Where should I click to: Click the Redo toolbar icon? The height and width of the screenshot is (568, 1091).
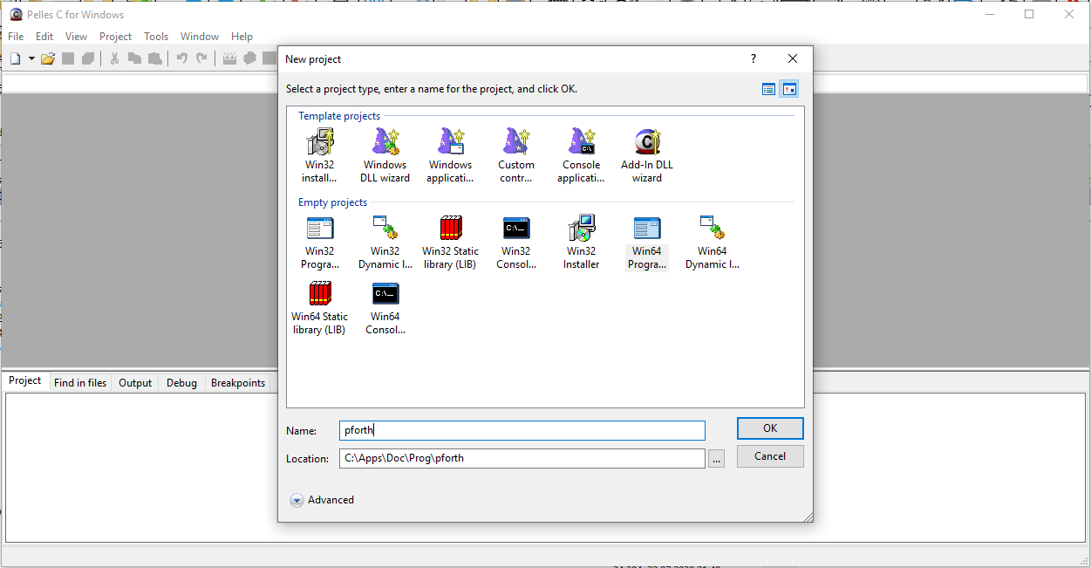(x=202, y=58)
